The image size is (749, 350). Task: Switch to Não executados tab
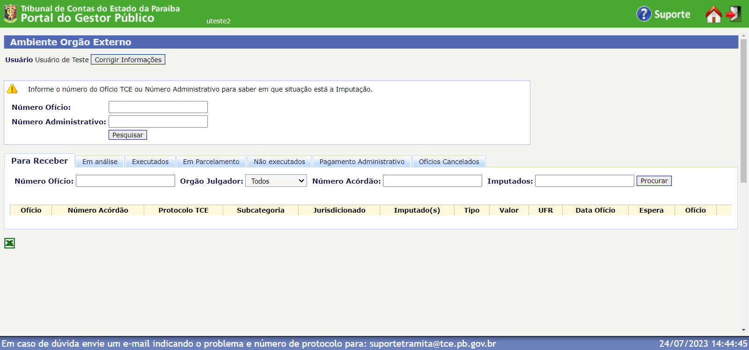[279, 162]
